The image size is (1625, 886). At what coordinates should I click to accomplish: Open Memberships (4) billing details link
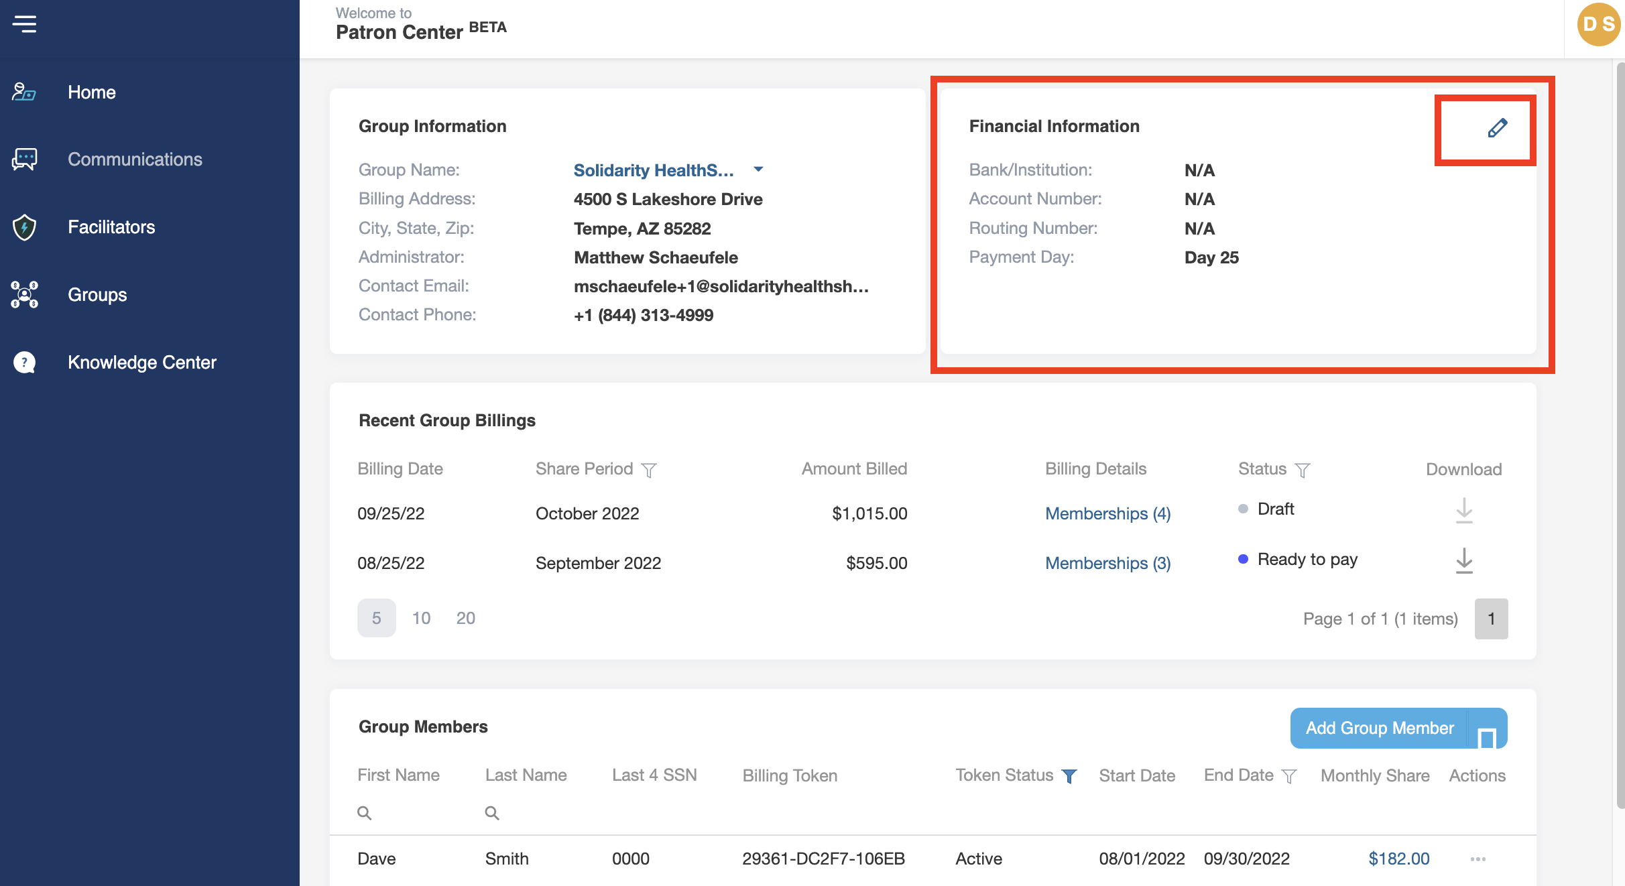tap(1107, 514)
